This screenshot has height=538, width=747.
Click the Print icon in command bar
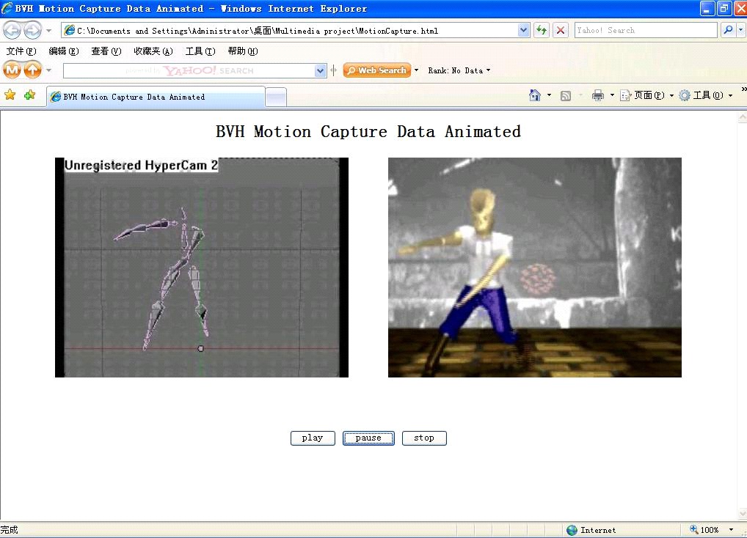[597, 95]
